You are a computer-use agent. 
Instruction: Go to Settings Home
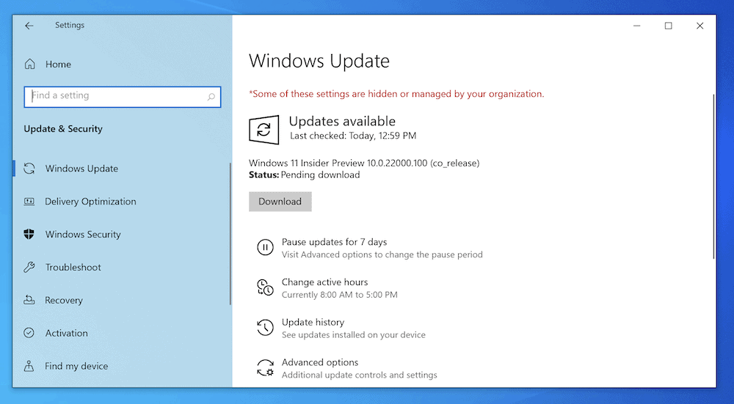click(x=58, y=65)
